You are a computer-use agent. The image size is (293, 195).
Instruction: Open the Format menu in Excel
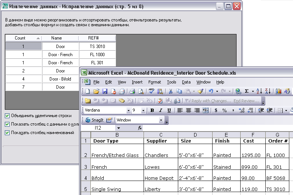click(155, 82)
